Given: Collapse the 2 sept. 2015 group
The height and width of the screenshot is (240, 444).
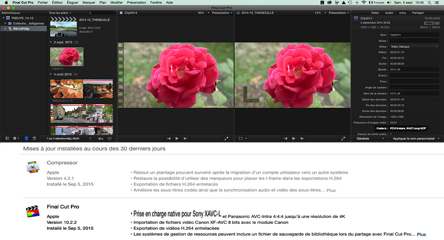Looking at the screenshot, I should tap(51, 43).
